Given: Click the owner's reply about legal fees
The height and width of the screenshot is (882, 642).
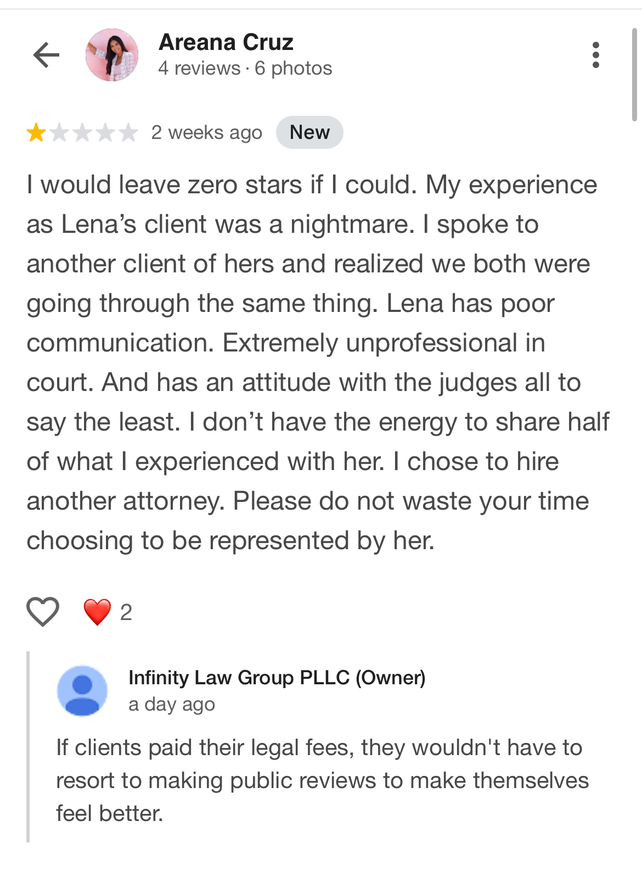Looking at the screenshot, I should [322, 780].
